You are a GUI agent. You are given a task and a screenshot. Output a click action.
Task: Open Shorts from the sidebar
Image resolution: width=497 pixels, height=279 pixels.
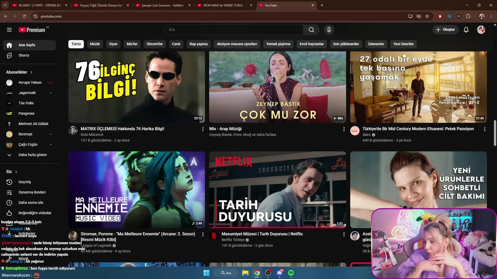tap(30, 55)
